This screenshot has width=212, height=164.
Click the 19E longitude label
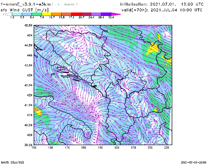click(x=100, y=148)
